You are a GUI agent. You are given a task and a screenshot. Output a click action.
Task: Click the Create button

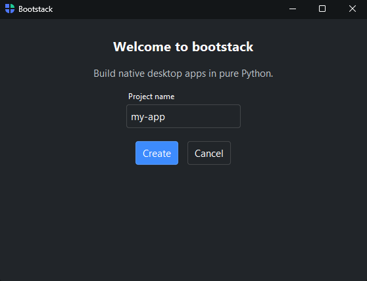157,153
